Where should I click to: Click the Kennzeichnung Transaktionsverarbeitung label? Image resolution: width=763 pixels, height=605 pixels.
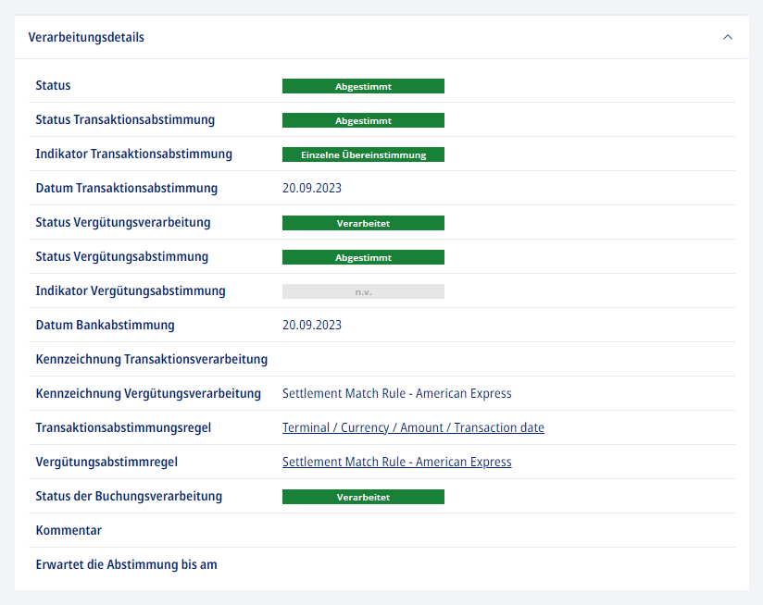(x=151, y=360)
